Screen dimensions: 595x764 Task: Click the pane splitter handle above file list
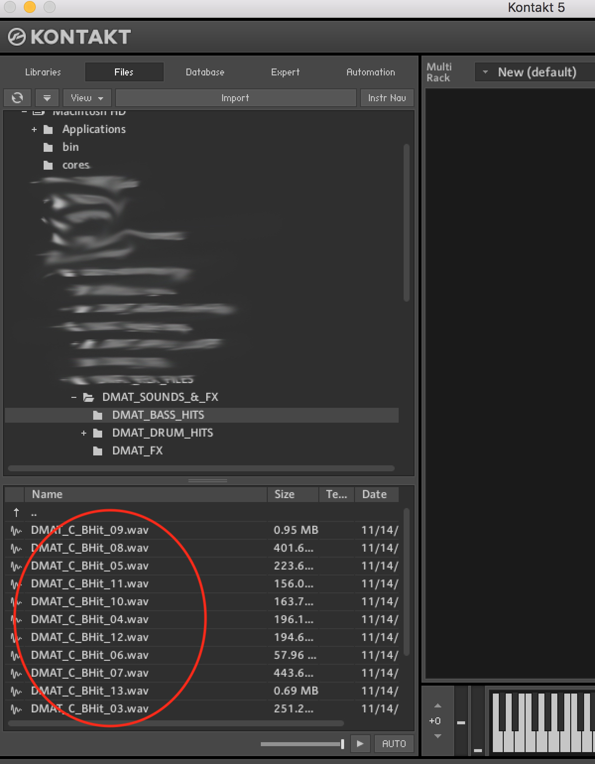(x=208, y=481)
